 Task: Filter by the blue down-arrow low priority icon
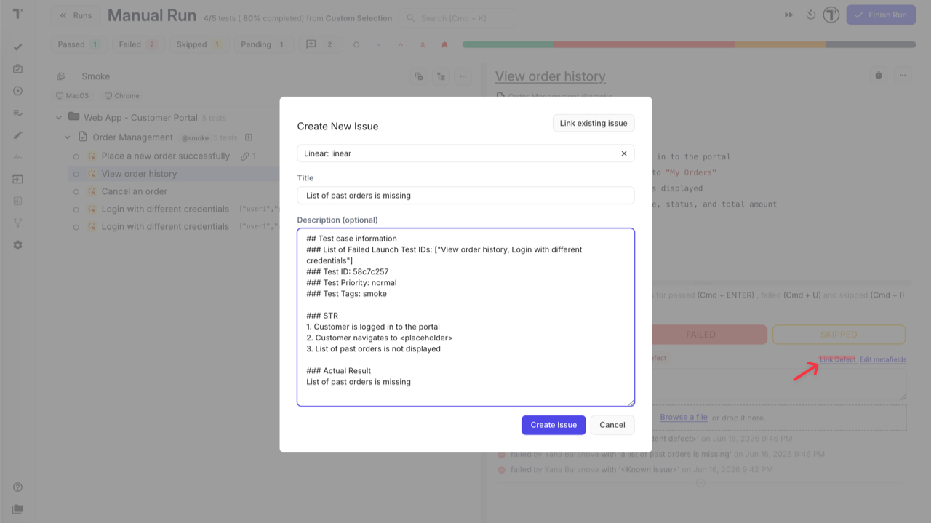click(378, 44)
